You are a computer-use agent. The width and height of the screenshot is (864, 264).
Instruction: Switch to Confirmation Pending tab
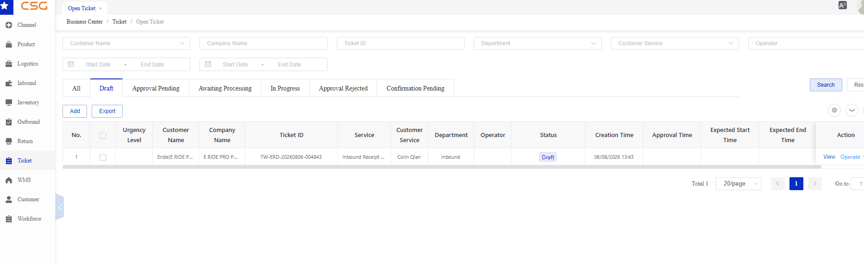(416, 88)
